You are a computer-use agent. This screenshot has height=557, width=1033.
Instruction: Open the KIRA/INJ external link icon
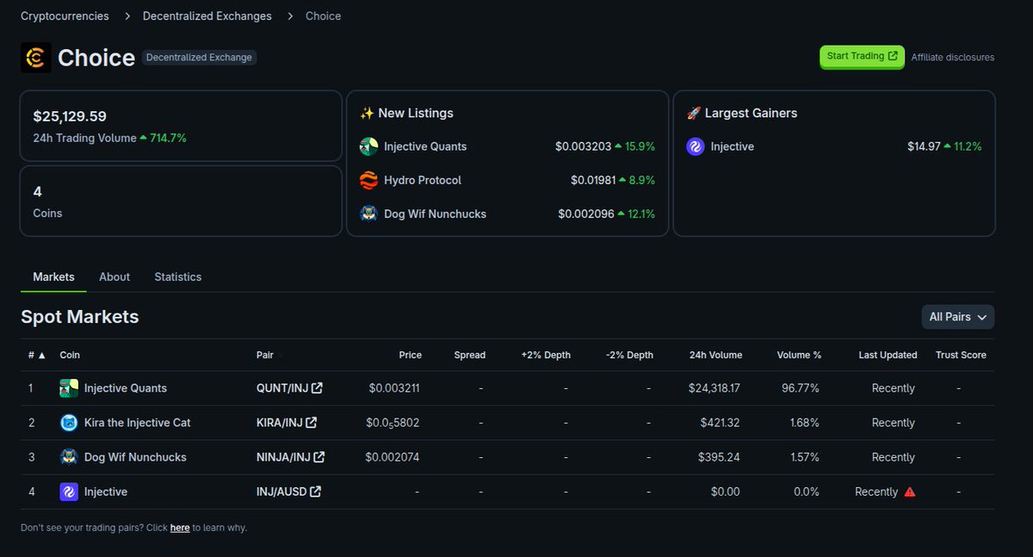point(309,422)
